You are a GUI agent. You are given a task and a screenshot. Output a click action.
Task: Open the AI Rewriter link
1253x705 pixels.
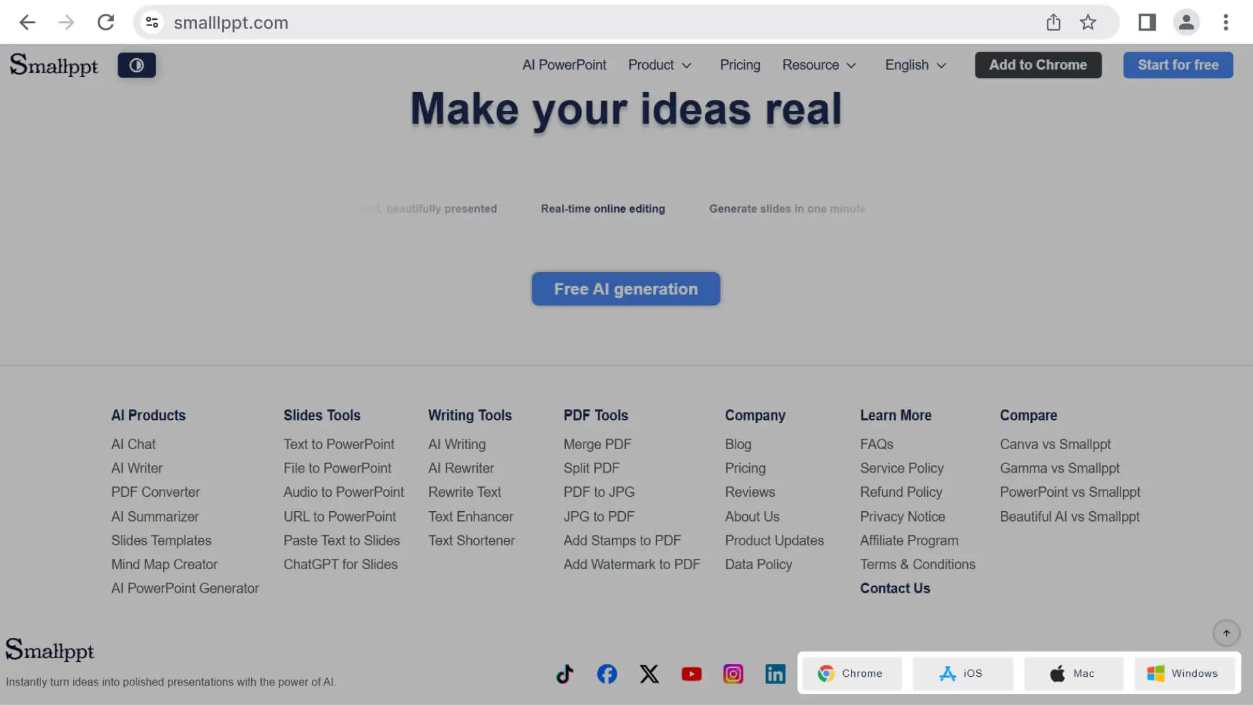(461, 469)
